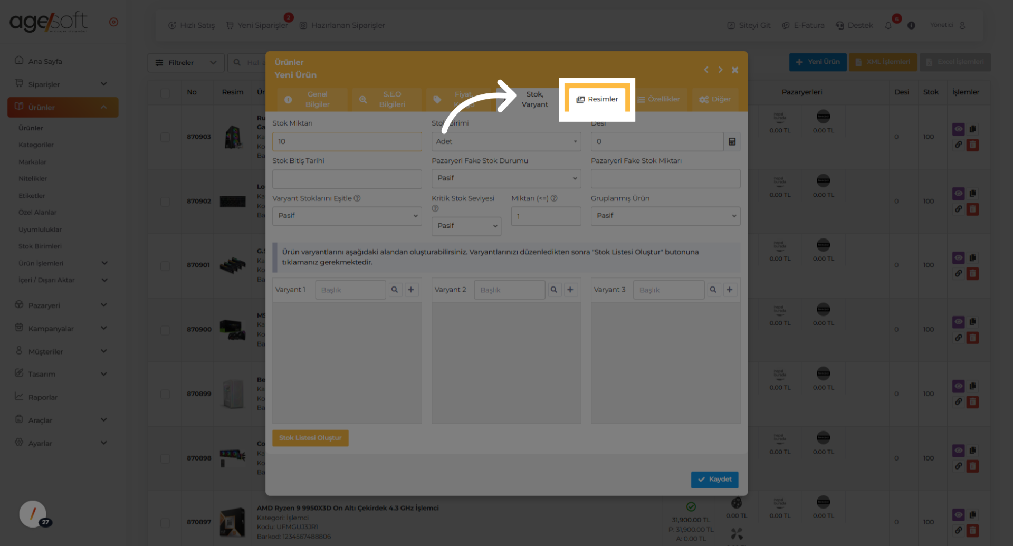The width and height of the screenshot is (1013, 546).
Task: Click the red target icon beside logo
Action: point(113,22)
